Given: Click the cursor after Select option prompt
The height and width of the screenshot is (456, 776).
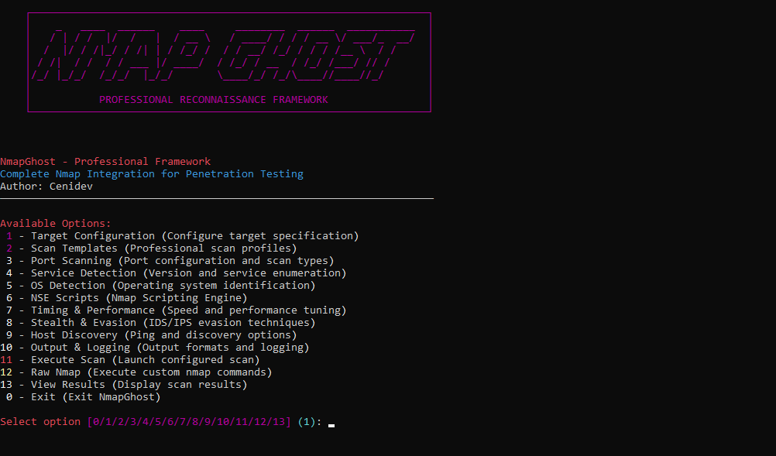Looking at the screenshot, I should coord(331,423).
